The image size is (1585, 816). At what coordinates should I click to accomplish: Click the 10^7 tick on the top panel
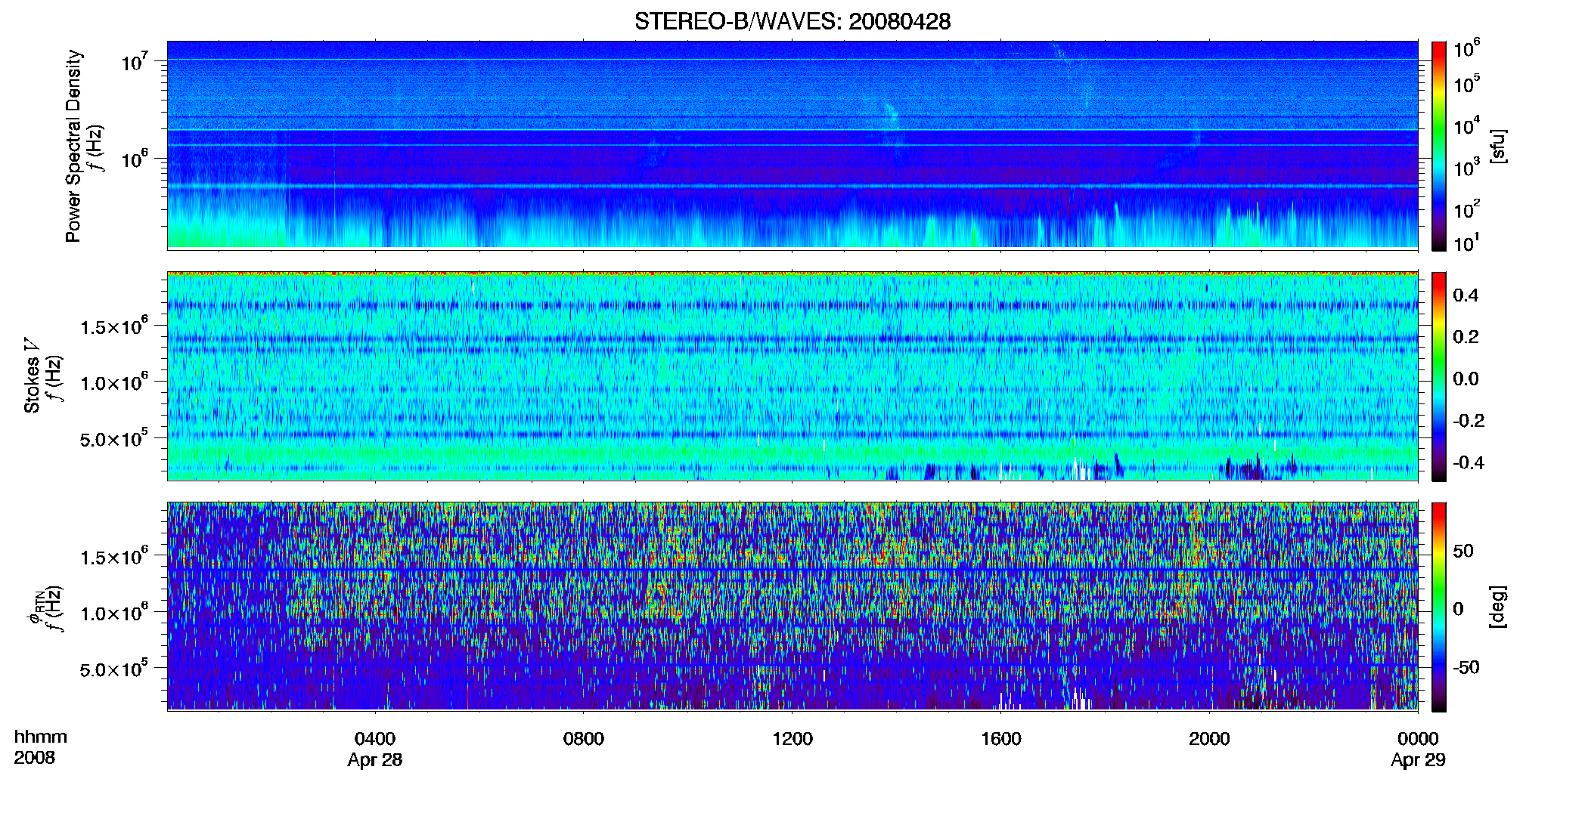click(x=134, y=60)
